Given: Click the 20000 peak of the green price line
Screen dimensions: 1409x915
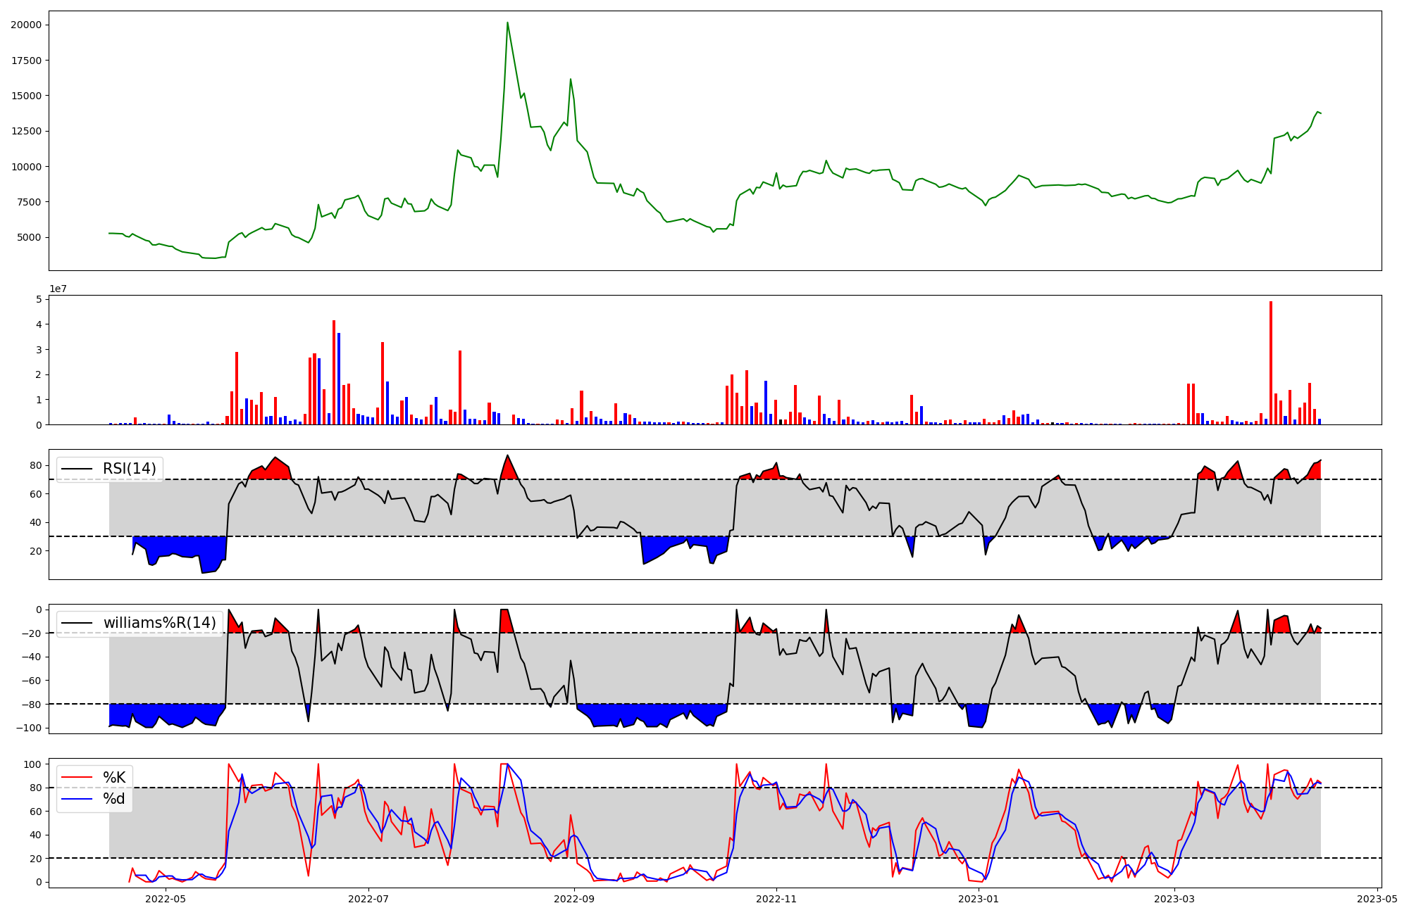Looking at the screenshot, I should coord(507,23).
